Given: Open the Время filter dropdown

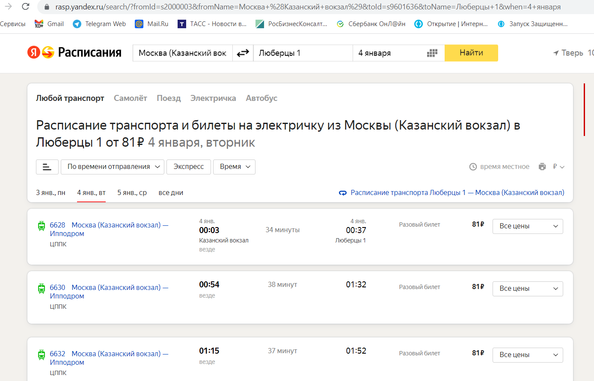Looking at the screenshot, I should 234,167.
